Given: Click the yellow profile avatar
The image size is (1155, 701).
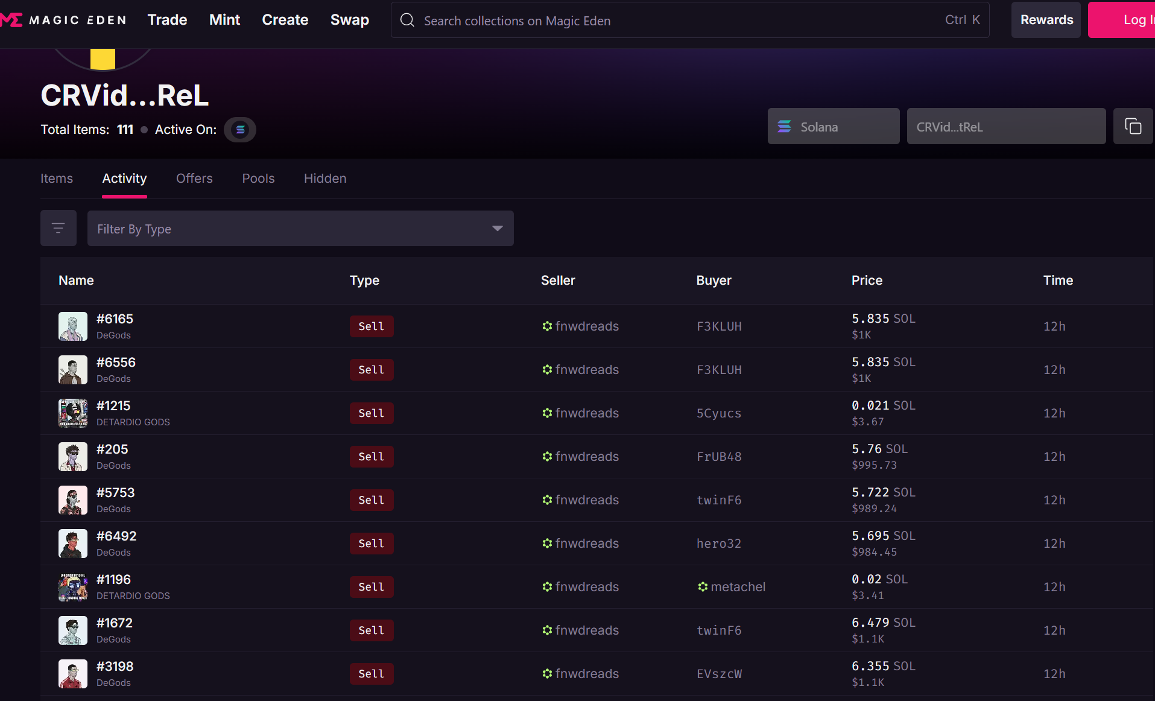Looking at the screenshot, I should (103, 59).
